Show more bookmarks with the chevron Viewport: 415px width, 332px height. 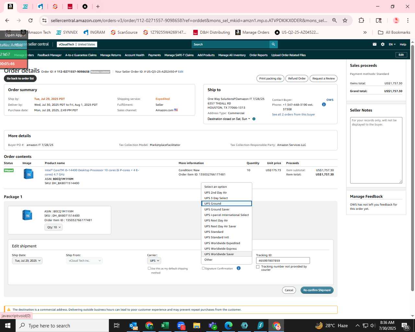click(x=365, y=32)
